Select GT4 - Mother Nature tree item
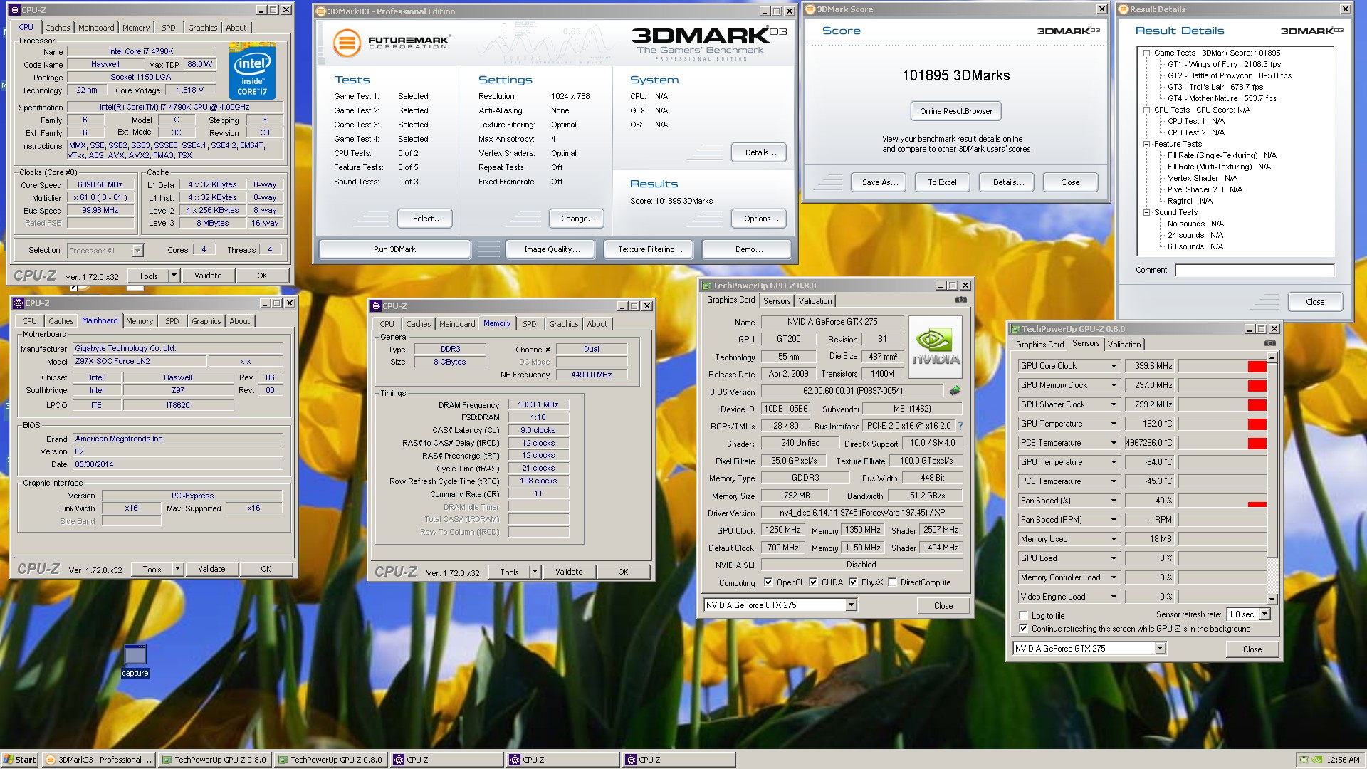This screenshot has height=769, width=1367. click(1222, 98)
